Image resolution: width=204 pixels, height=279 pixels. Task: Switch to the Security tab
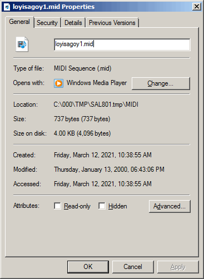pos(47,23)
